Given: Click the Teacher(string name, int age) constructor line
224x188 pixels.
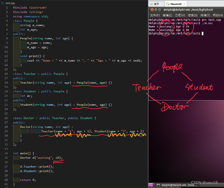Looking at the screenshot, I should tap(66, 83).
